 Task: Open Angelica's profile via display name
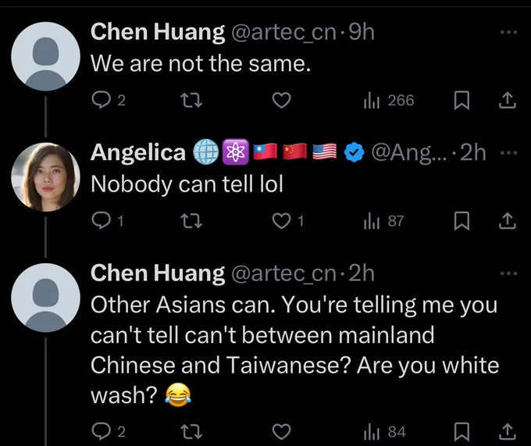[138, 153]
